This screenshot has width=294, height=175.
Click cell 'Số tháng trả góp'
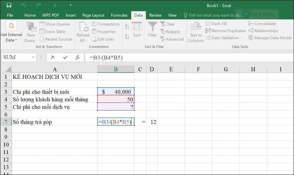[55, 122]
